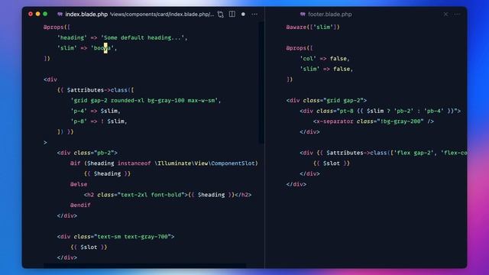Click the 'booya' value in left editor
The width and height of the screenshot is (489, 275).
102,48
